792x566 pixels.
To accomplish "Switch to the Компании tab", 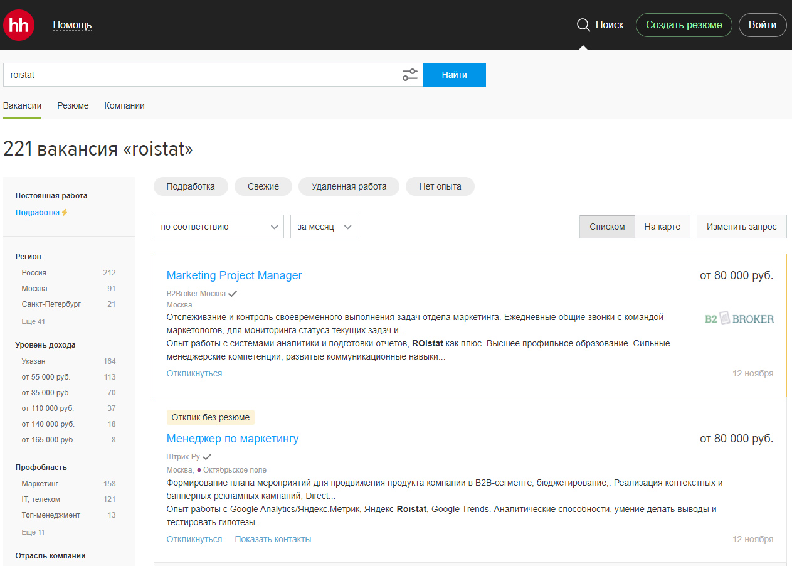I will click(124, 105).
